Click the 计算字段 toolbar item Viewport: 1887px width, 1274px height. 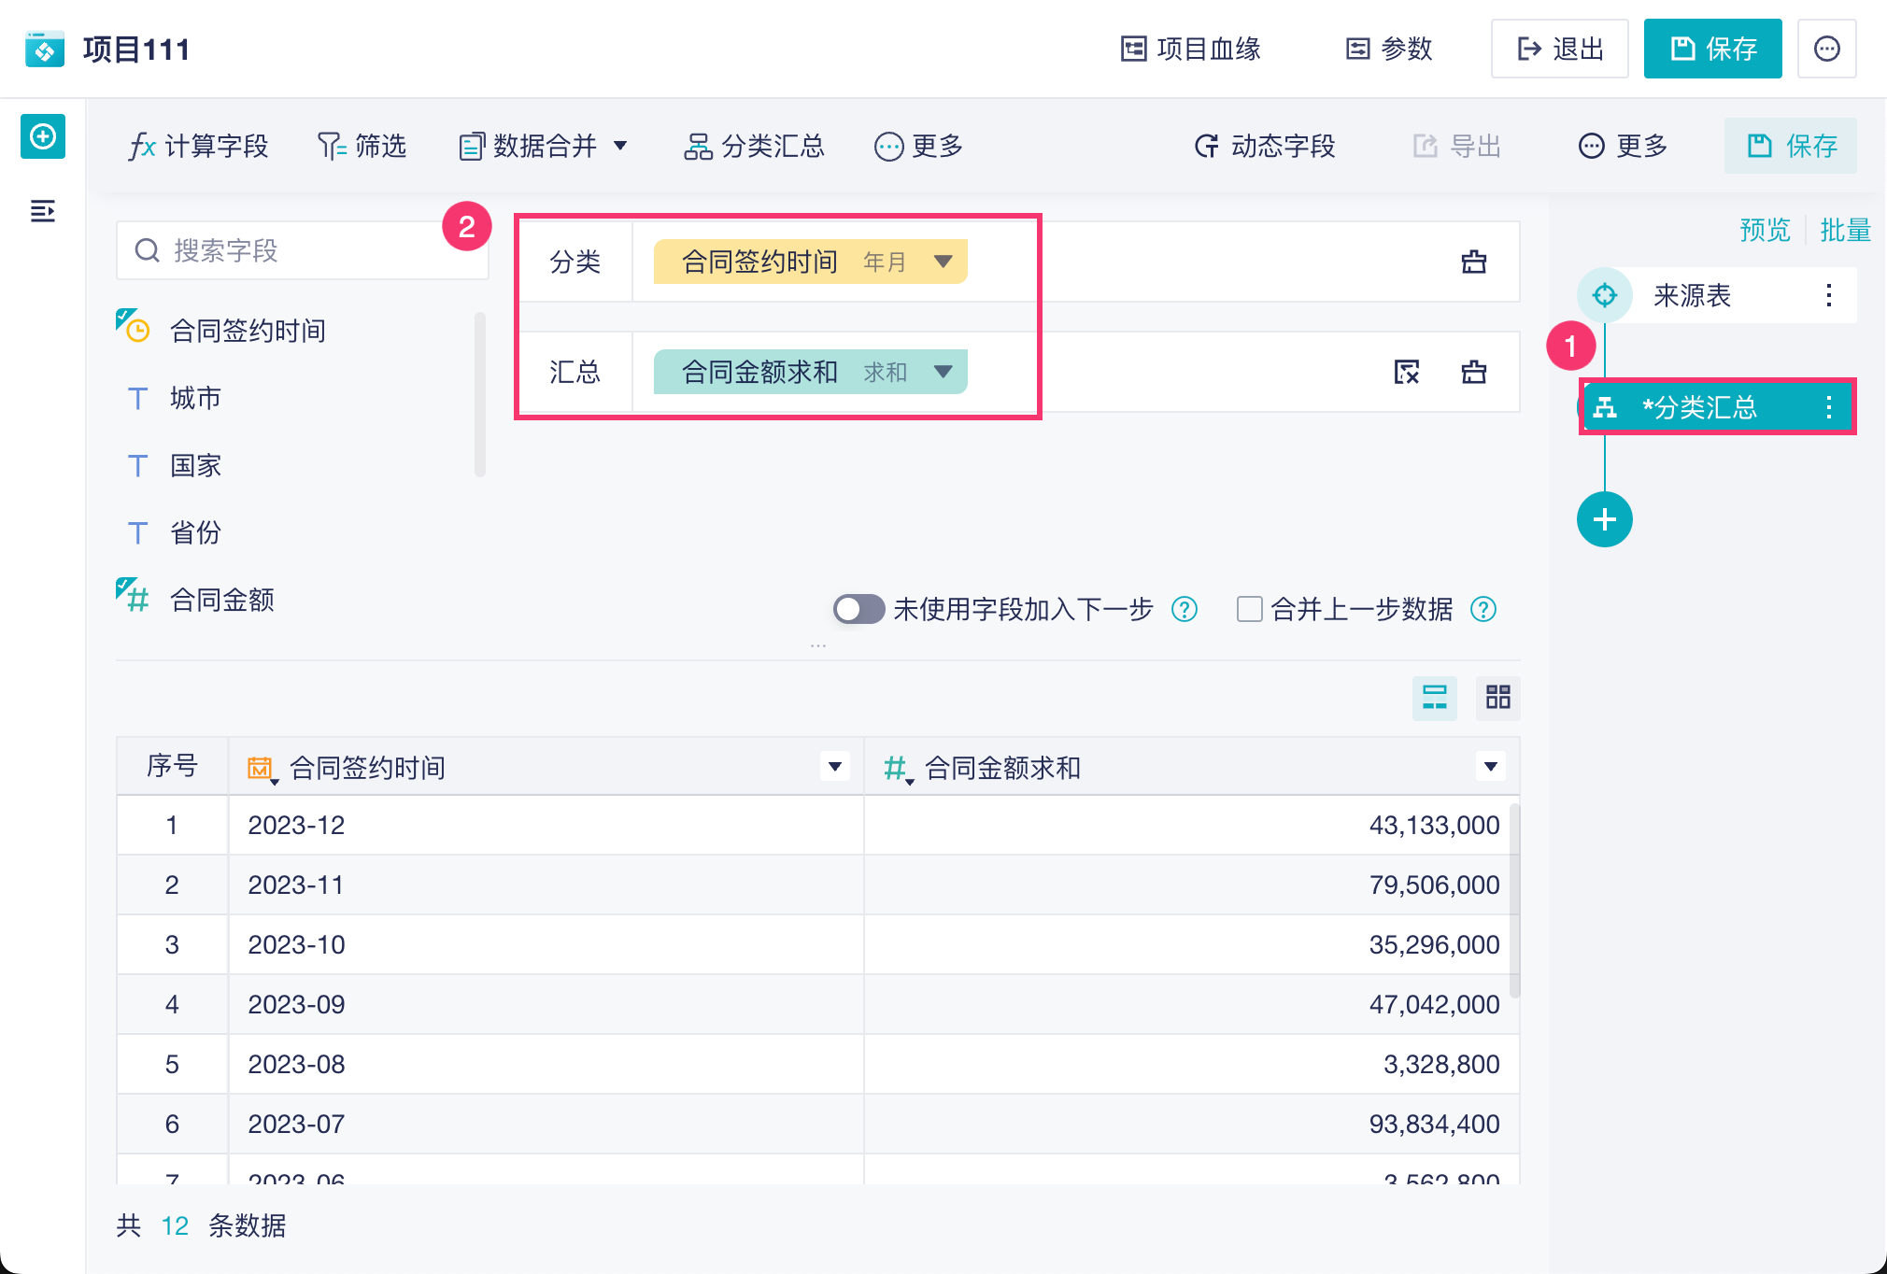pos(199,147)
